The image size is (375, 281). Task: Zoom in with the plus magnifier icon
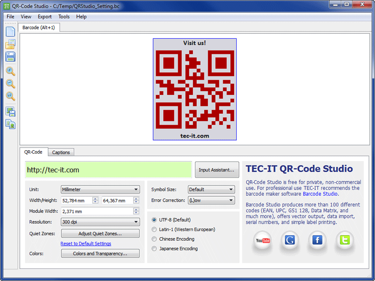coord(10,71)
